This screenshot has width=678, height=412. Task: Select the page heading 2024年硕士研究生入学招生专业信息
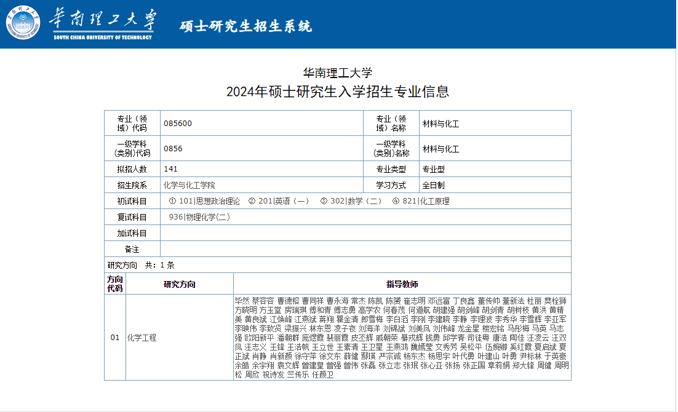click(338, 92)
